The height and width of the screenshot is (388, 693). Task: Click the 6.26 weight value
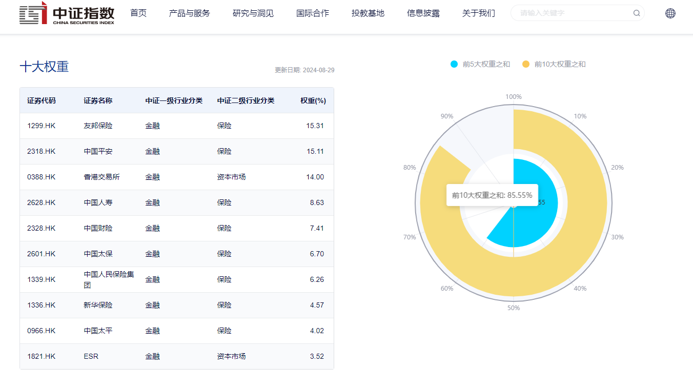click(x=317, y=279)
